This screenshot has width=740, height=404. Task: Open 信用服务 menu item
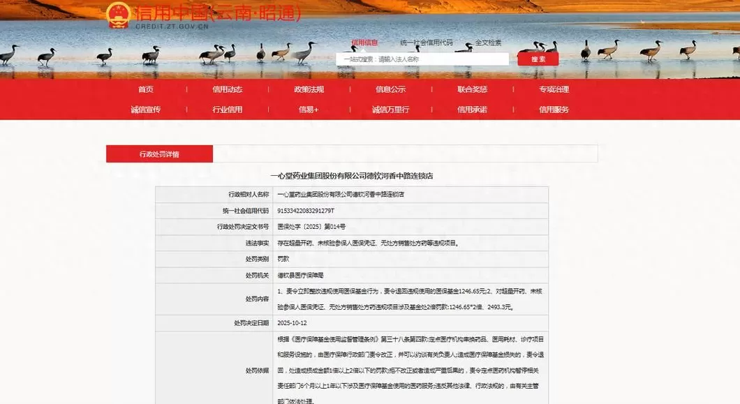(x=554, y=110)
